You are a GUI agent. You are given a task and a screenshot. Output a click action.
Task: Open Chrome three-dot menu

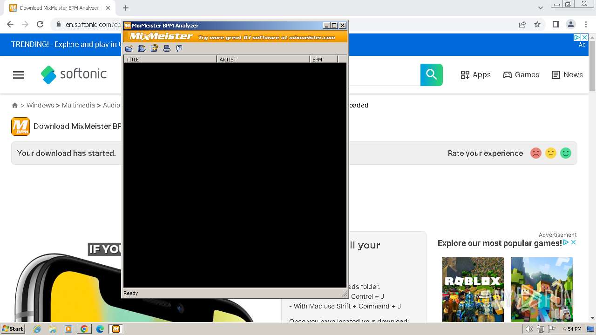[x=586, y=24]
